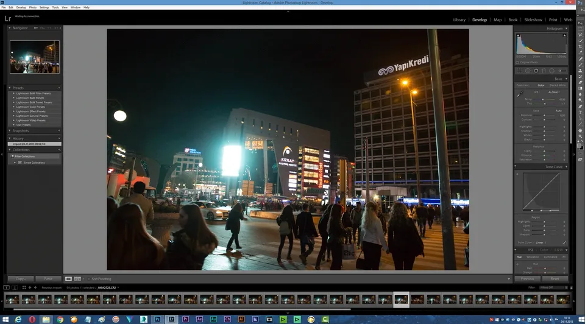Set Treatment to Color
Viewport: 585px width, 324px height.
(541, 85)
